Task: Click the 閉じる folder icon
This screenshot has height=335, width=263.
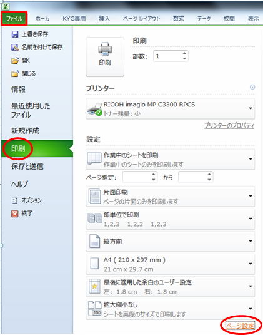Action: 15,74
